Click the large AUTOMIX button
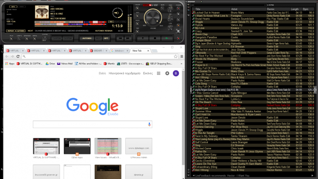 86,38
